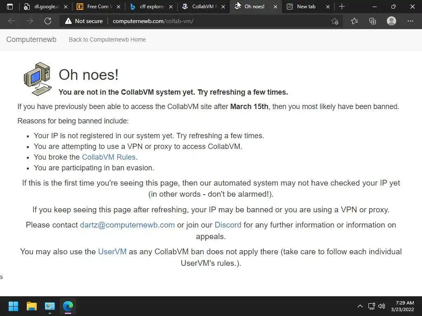Open the tab actions menu icon
This screenshot has height=316, width=422.
[10, 7]
